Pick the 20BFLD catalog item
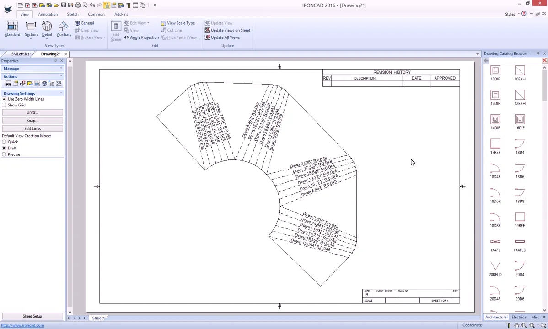Image resolution: width=548 pixels, height=329 pixels. (x=495, y=269)
